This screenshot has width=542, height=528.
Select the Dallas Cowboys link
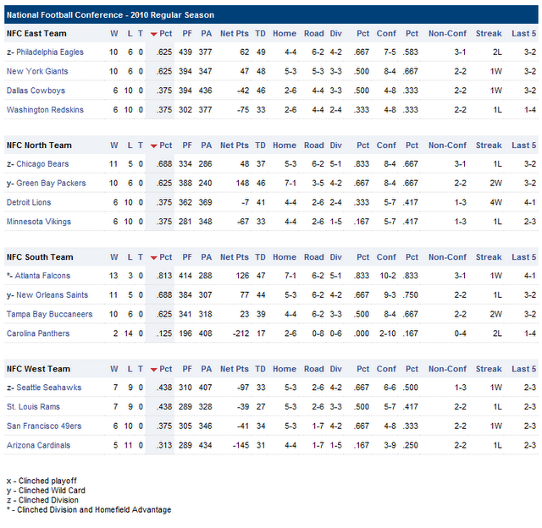coord(36,91)
